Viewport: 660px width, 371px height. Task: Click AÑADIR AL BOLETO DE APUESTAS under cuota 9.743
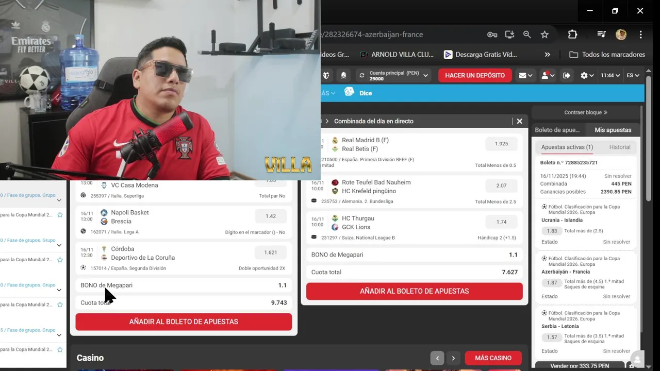pos(184,322)
